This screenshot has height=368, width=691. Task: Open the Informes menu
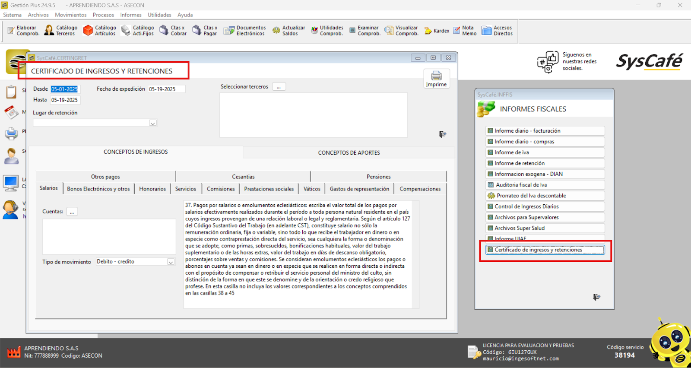click(130, 15)
